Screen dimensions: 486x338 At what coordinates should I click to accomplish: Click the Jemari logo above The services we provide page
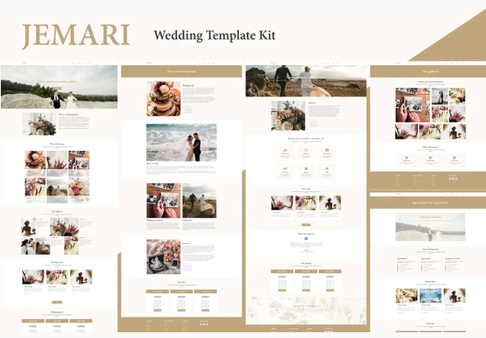coord(149,63)
